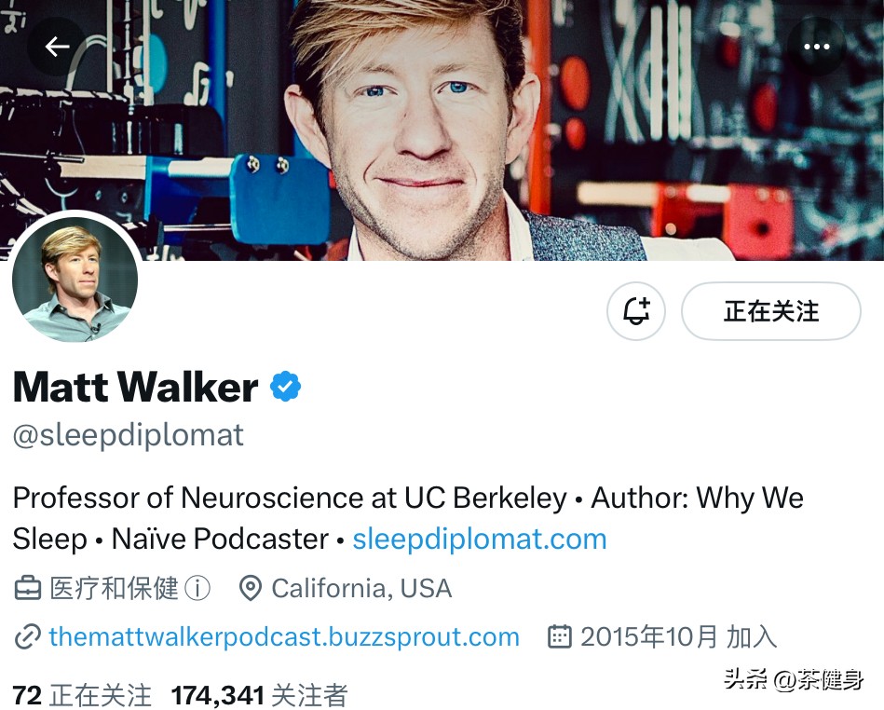This screenshot has width=884, height=710.
Task: Click the 2015年10月 加入 join date
Action: tap(679, 636)
